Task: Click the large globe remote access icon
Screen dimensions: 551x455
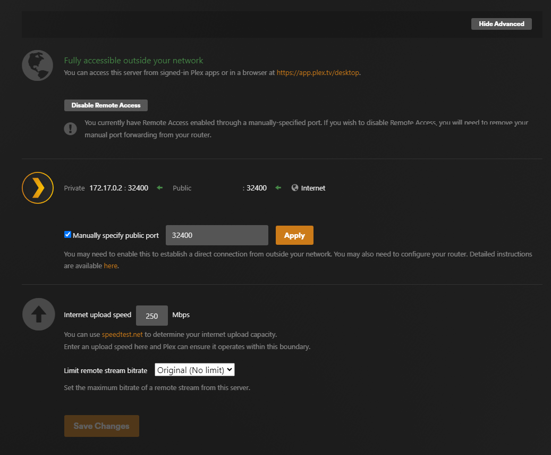Action: (x=37, y=65)
